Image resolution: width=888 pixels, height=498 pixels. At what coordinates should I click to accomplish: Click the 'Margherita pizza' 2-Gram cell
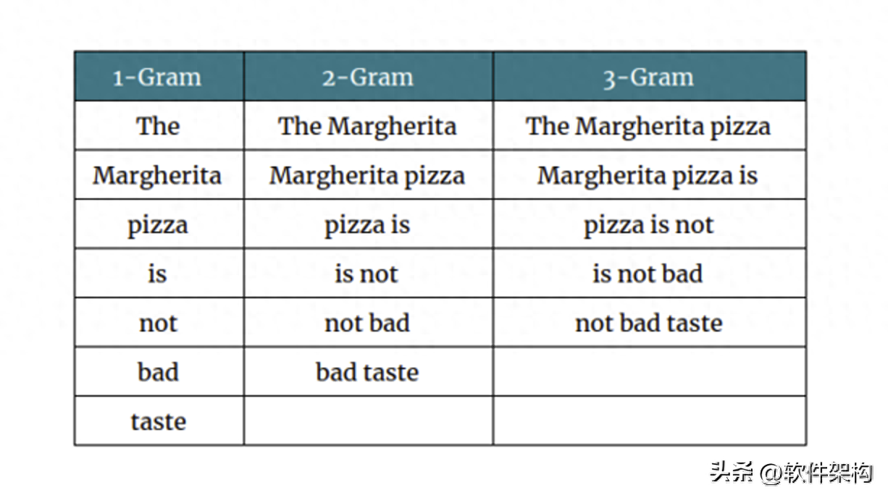(x=369, y=175)
